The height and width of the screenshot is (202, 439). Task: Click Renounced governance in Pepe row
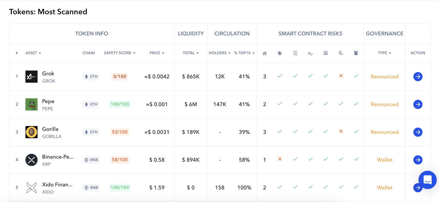tap(384, 104)
